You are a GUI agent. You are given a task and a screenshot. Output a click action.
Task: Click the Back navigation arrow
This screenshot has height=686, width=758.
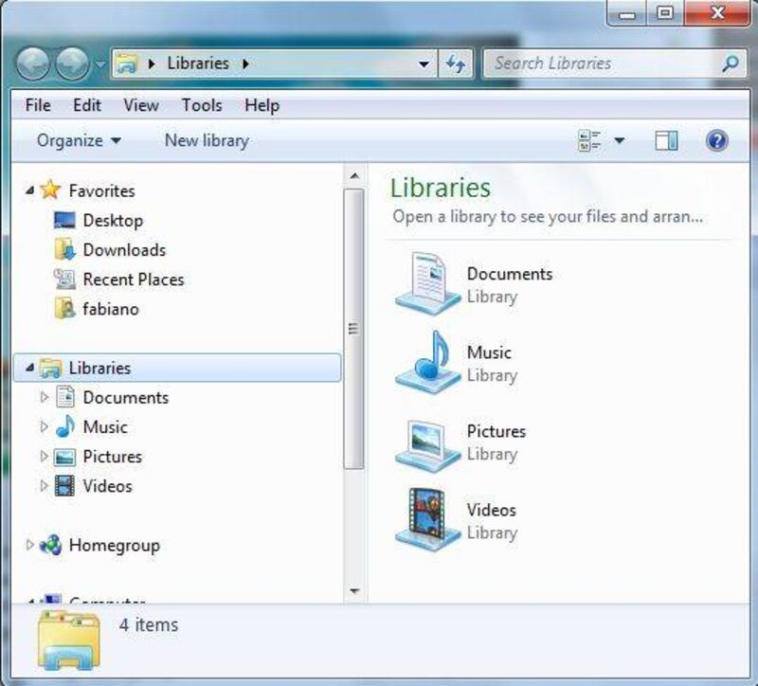click(33, 64)
